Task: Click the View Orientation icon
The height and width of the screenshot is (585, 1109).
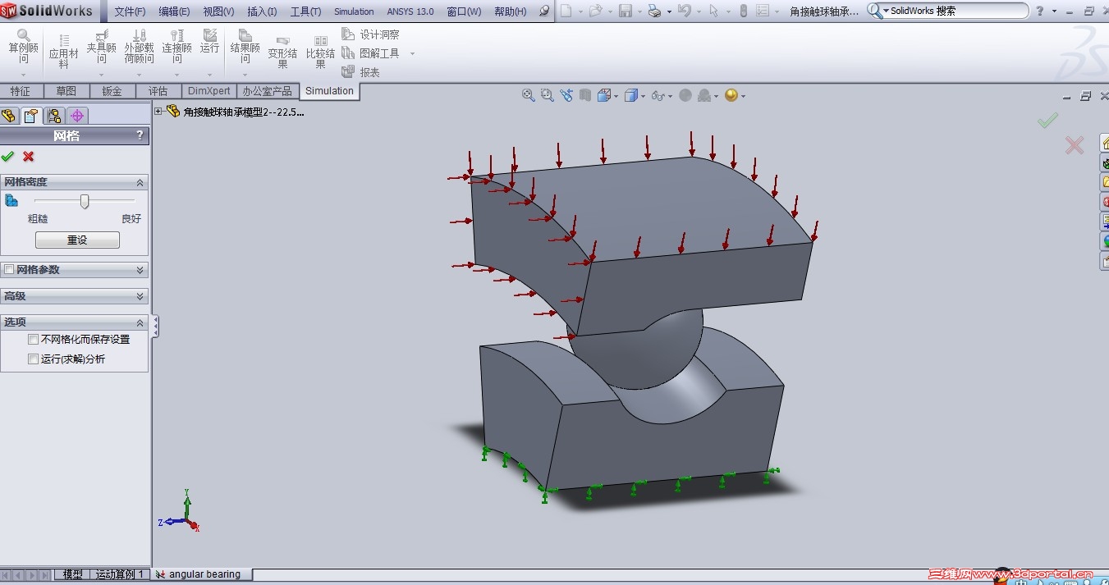Action: coord(604,95)
